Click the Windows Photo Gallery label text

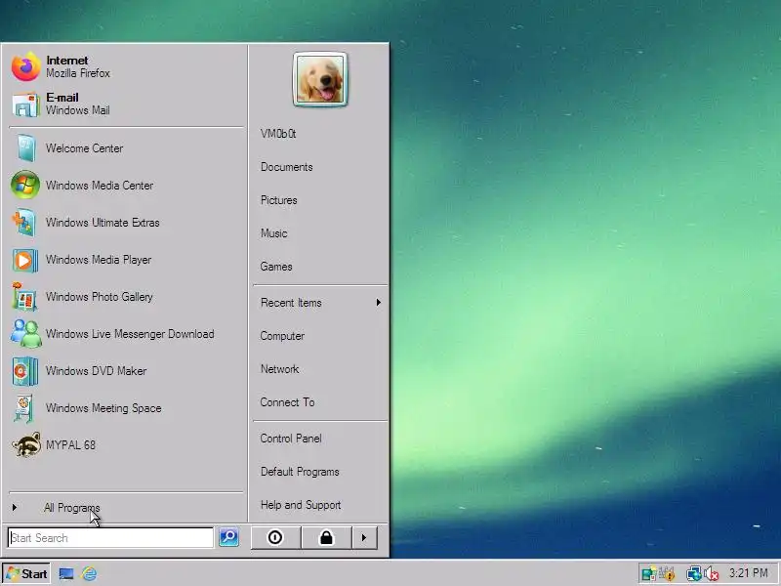(x=100, y=297)
